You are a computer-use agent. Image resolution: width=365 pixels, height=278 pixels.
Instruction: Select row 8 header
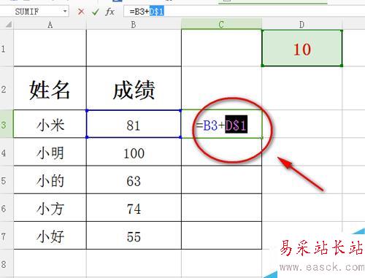(x=7, y=263)
